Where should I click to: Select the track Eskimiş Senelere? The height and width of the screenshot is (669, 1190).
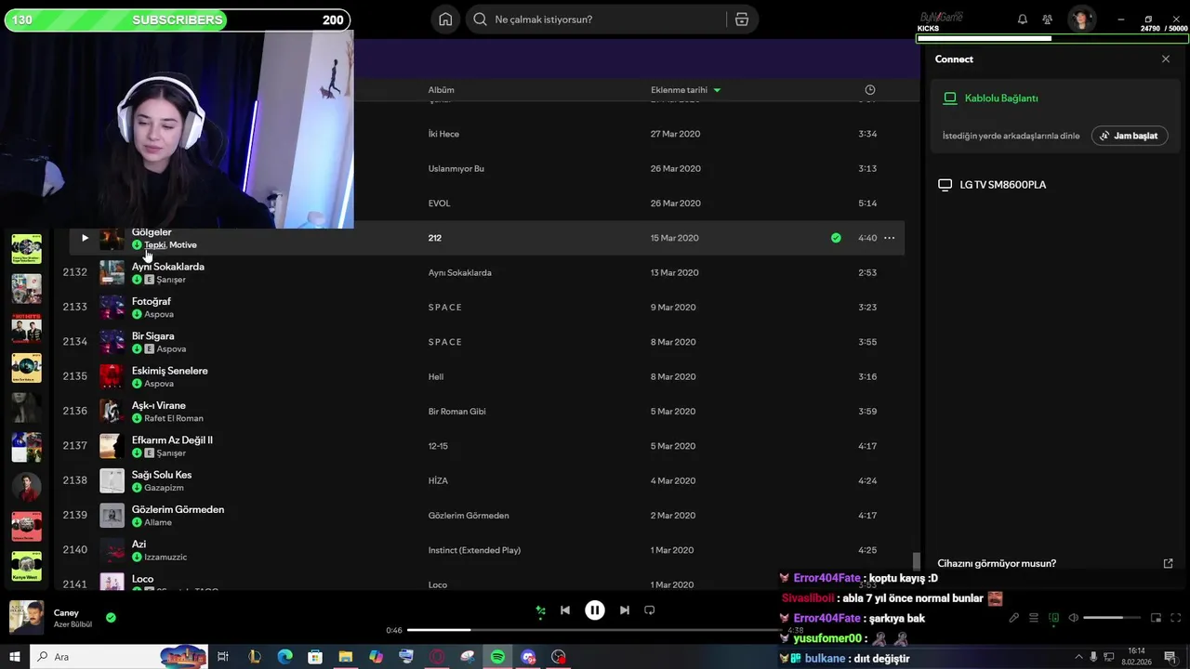pos(170,371)
